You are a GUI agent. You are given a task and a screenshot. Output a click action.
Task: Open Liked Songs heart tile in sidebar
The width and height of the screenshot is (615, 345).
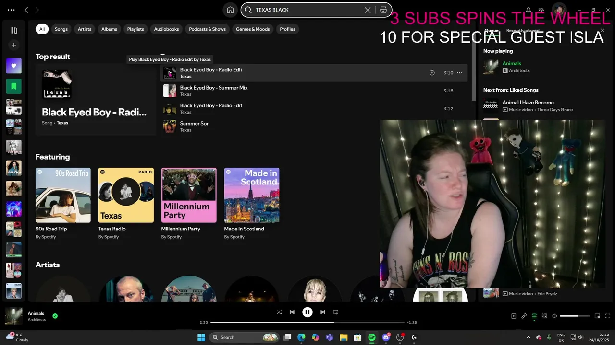(x=13, y=66)
